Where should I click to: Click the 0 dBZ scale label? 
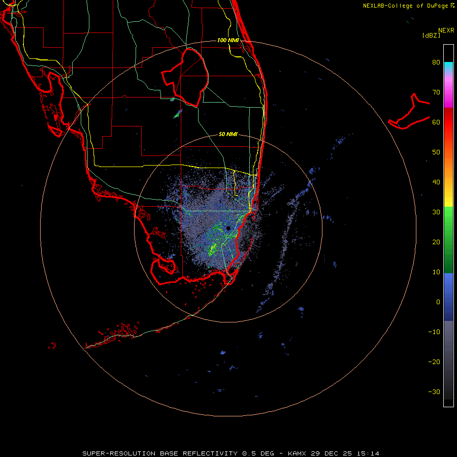click(x=438, y=302)
